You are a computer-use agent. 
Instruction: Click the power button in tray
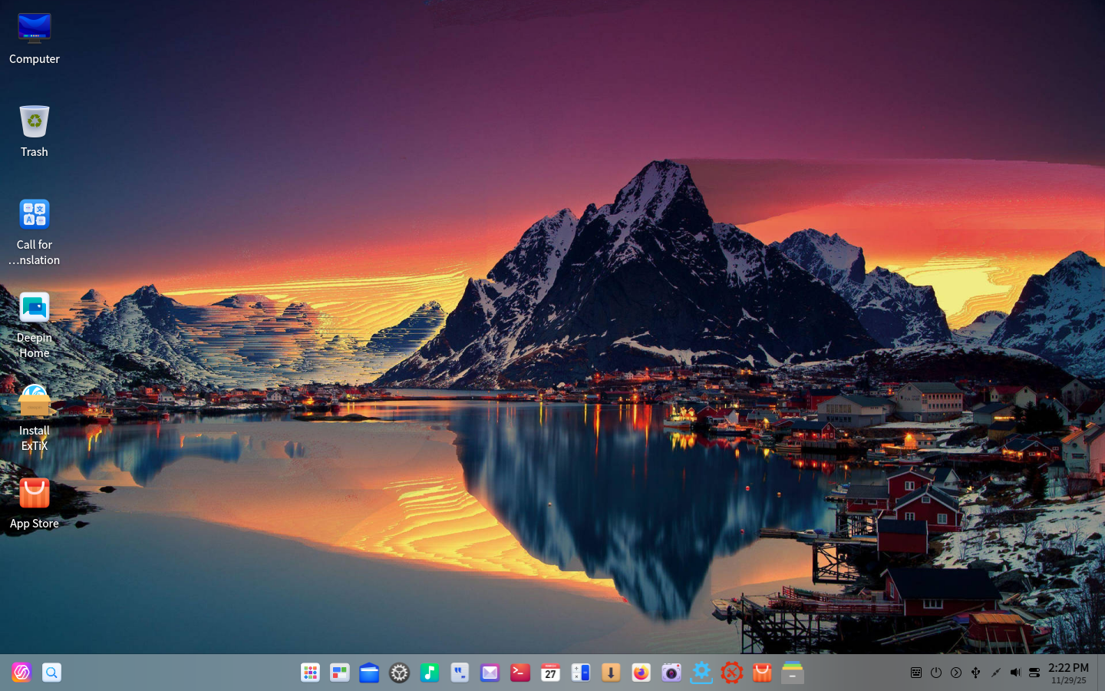tap(936, 673)
